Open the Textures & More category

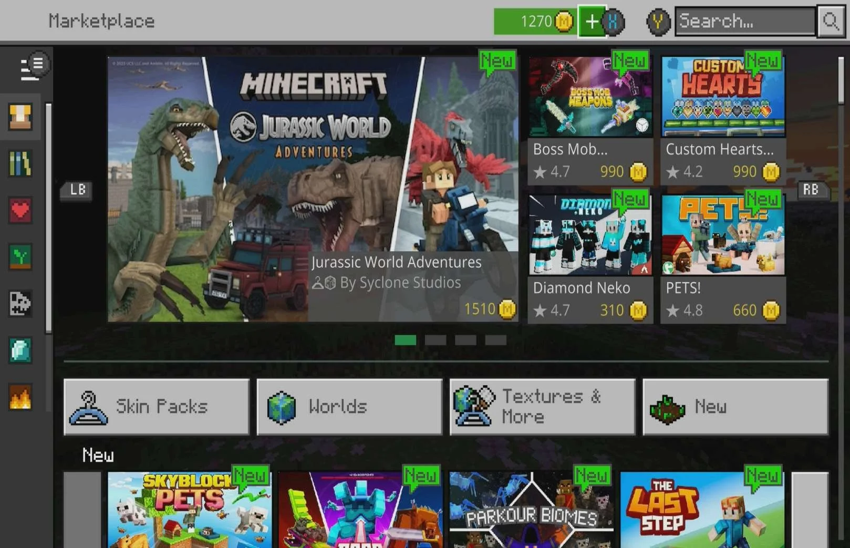pyautogui.click(x=542, y=407)
